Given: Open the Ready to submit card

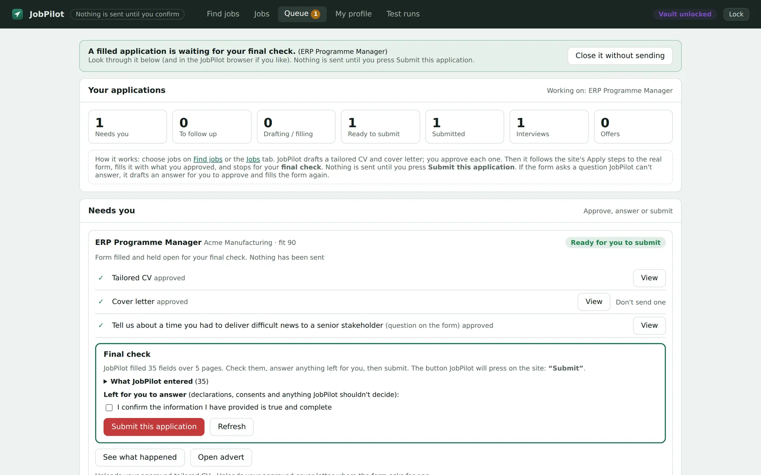Looking at the screenshot, I should pos(380,127).
